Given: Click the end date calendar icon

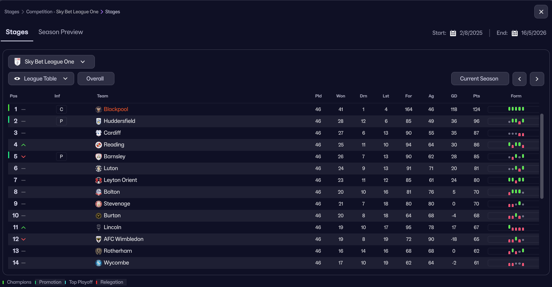Looking at the screenshot, I should click(x=515, y=33).
